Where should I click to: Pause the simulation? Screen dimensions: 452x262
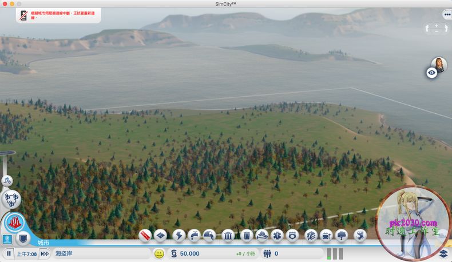pos(9,253)
